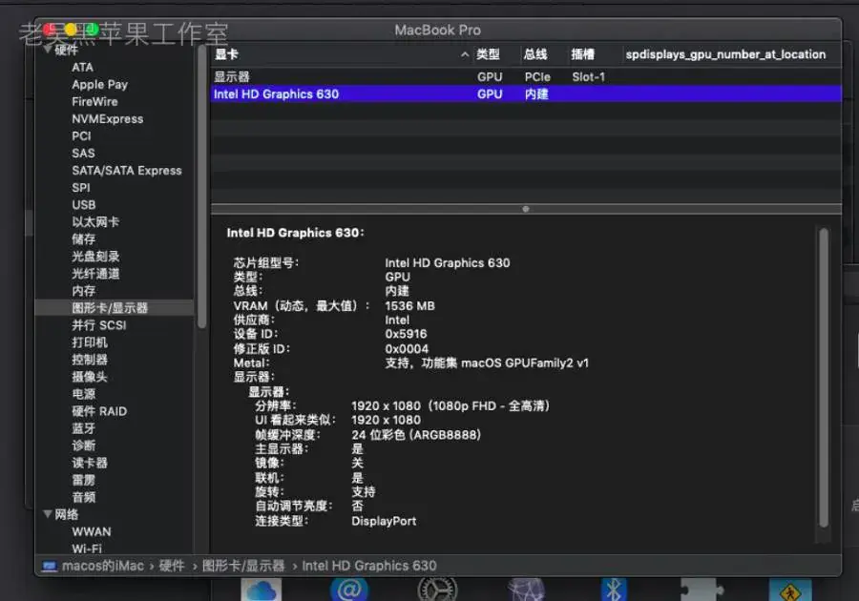Open NVMExpress section

[107, 119]
